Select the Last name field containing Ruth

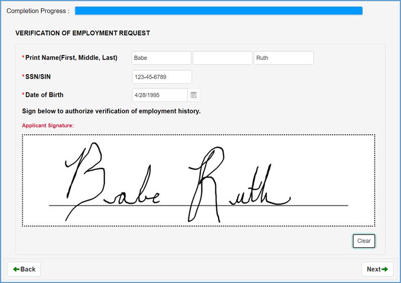pos(283,58)
